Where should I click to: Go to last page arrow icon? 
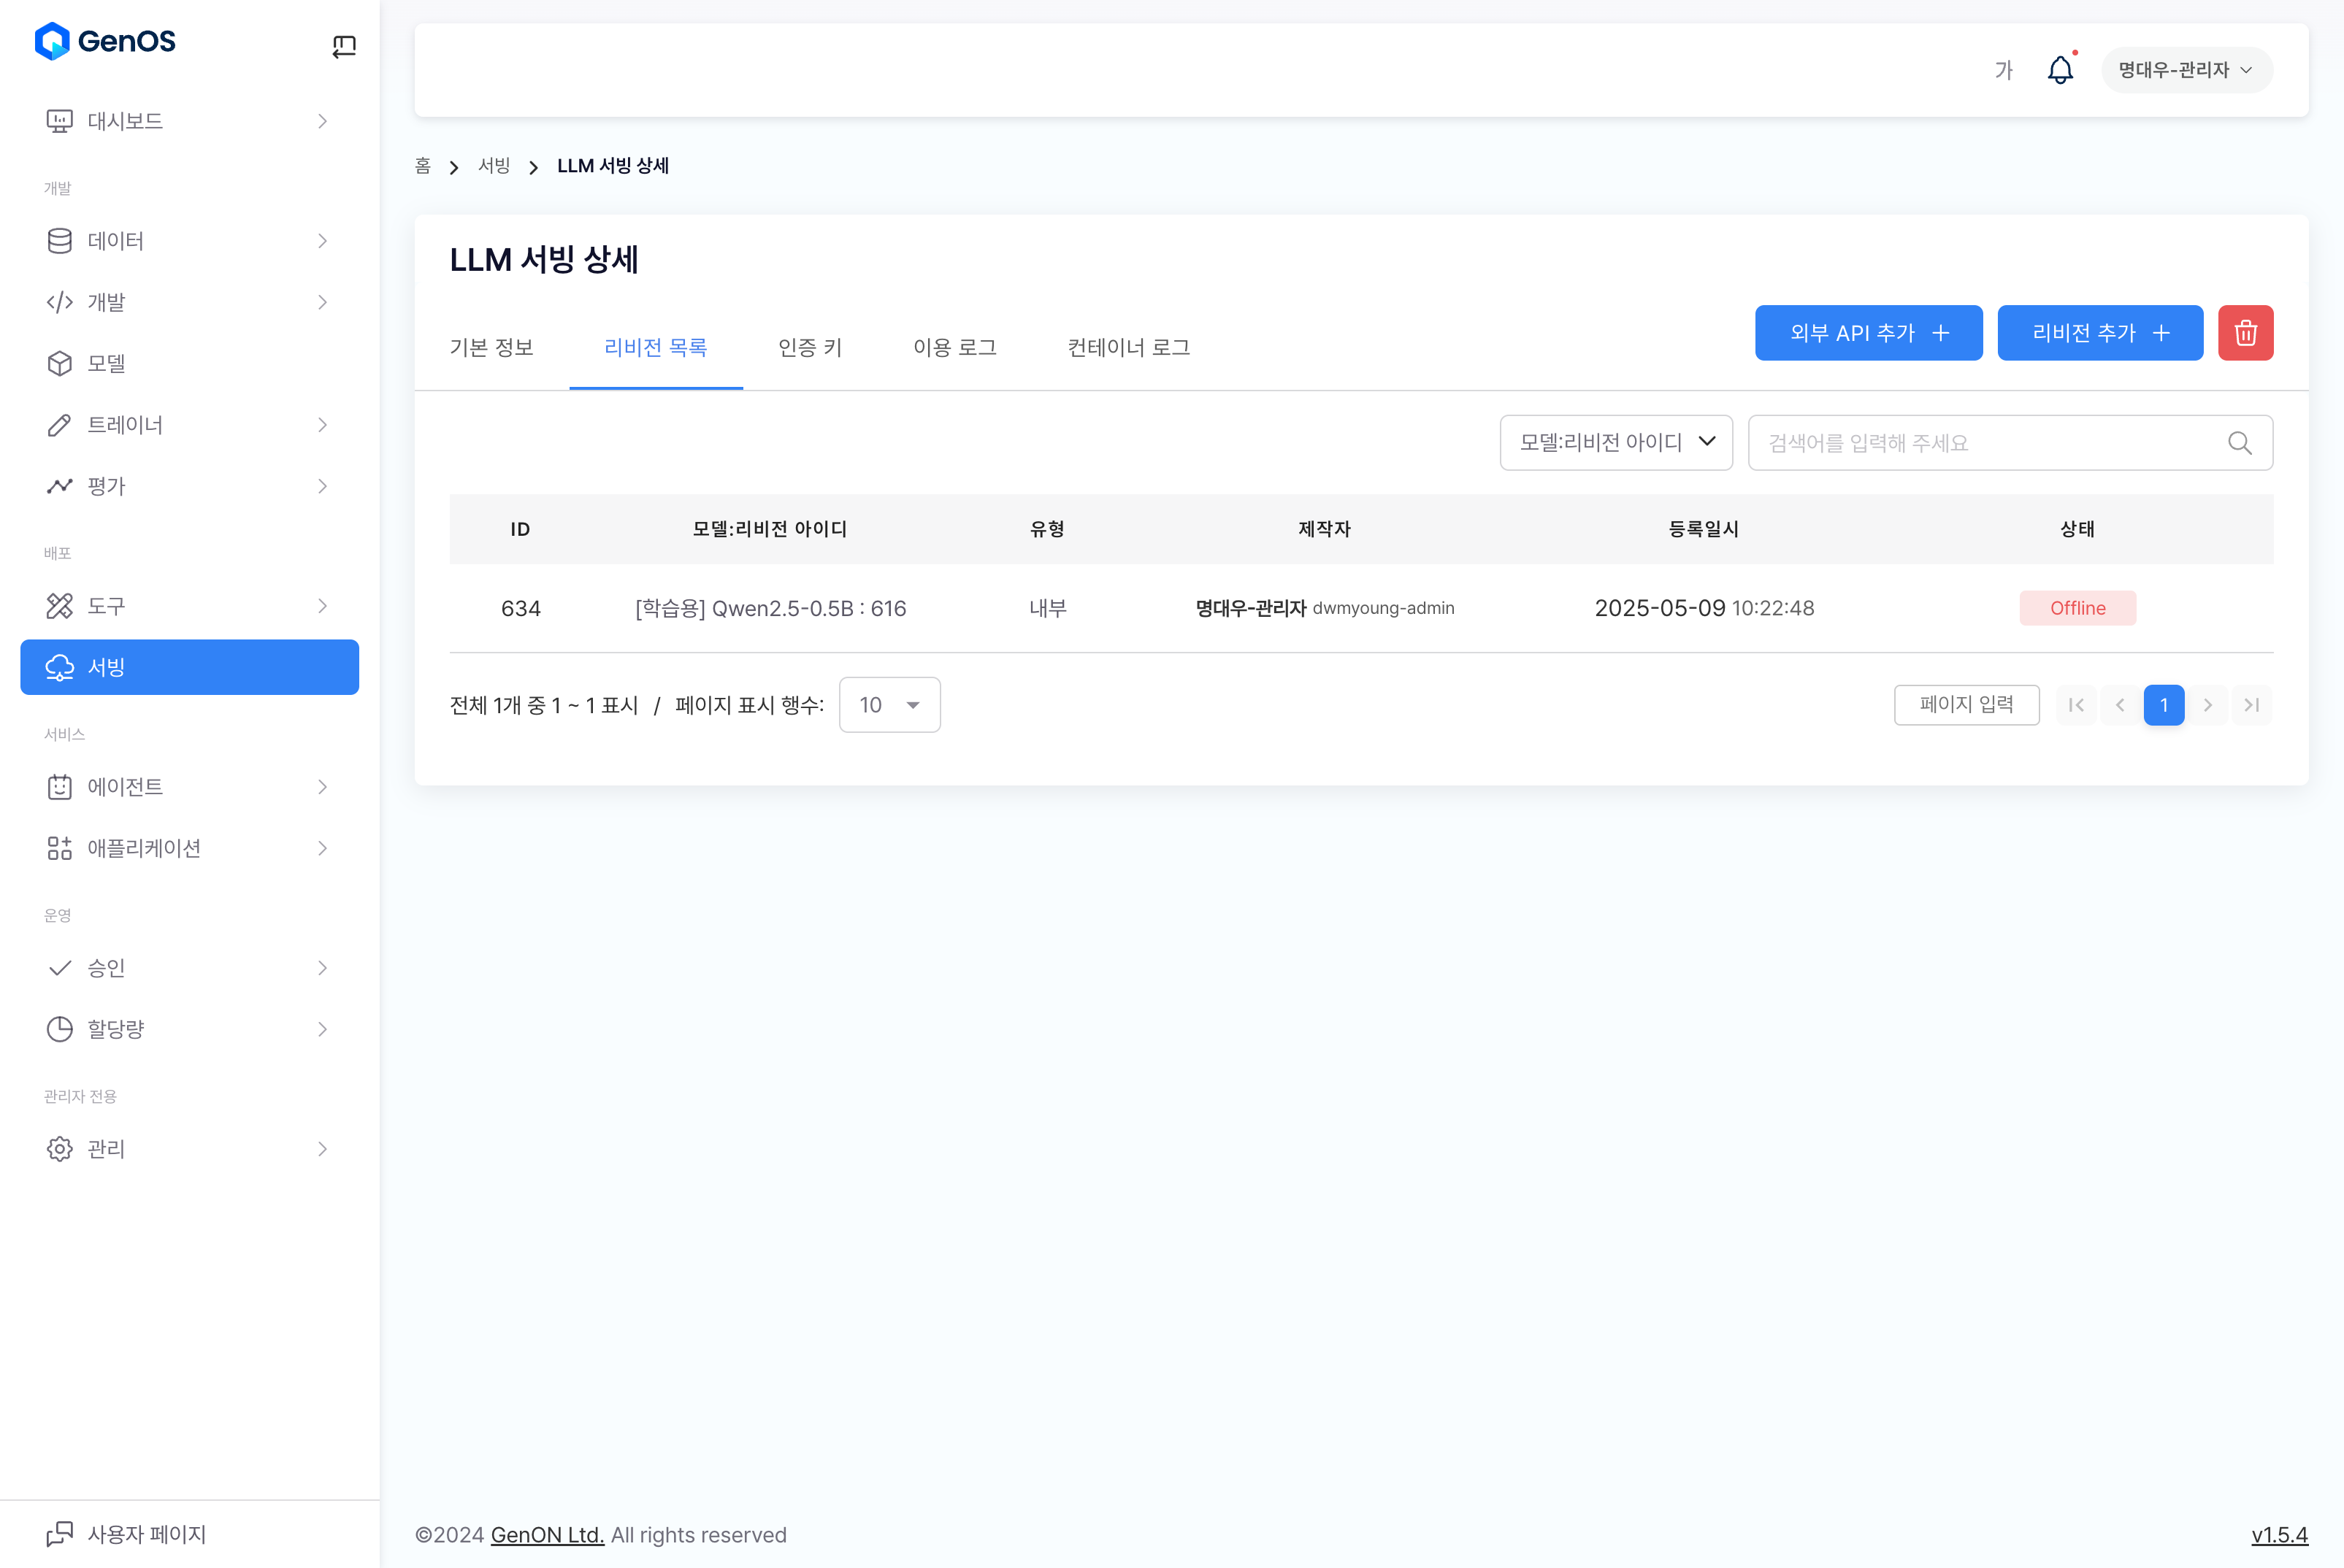pos(2251,705)
